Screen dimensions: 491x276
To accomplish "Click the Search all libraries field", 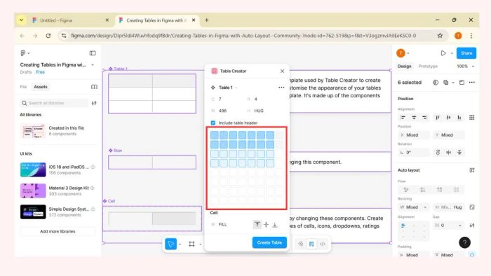I will pyautogui.click(x=55, y=103).
